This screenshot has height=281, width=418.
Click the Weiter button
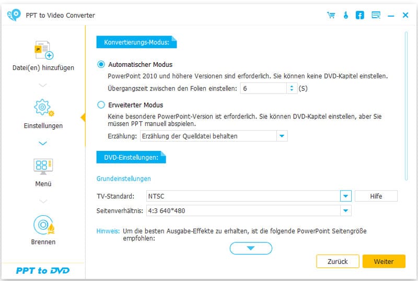point(384,261)
